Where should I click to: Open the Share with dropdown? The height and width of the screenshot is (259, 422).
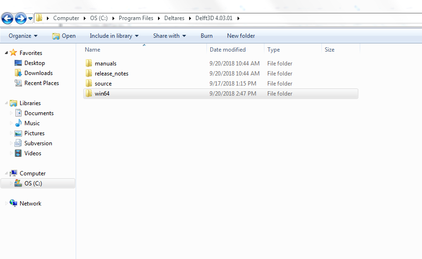170,36
